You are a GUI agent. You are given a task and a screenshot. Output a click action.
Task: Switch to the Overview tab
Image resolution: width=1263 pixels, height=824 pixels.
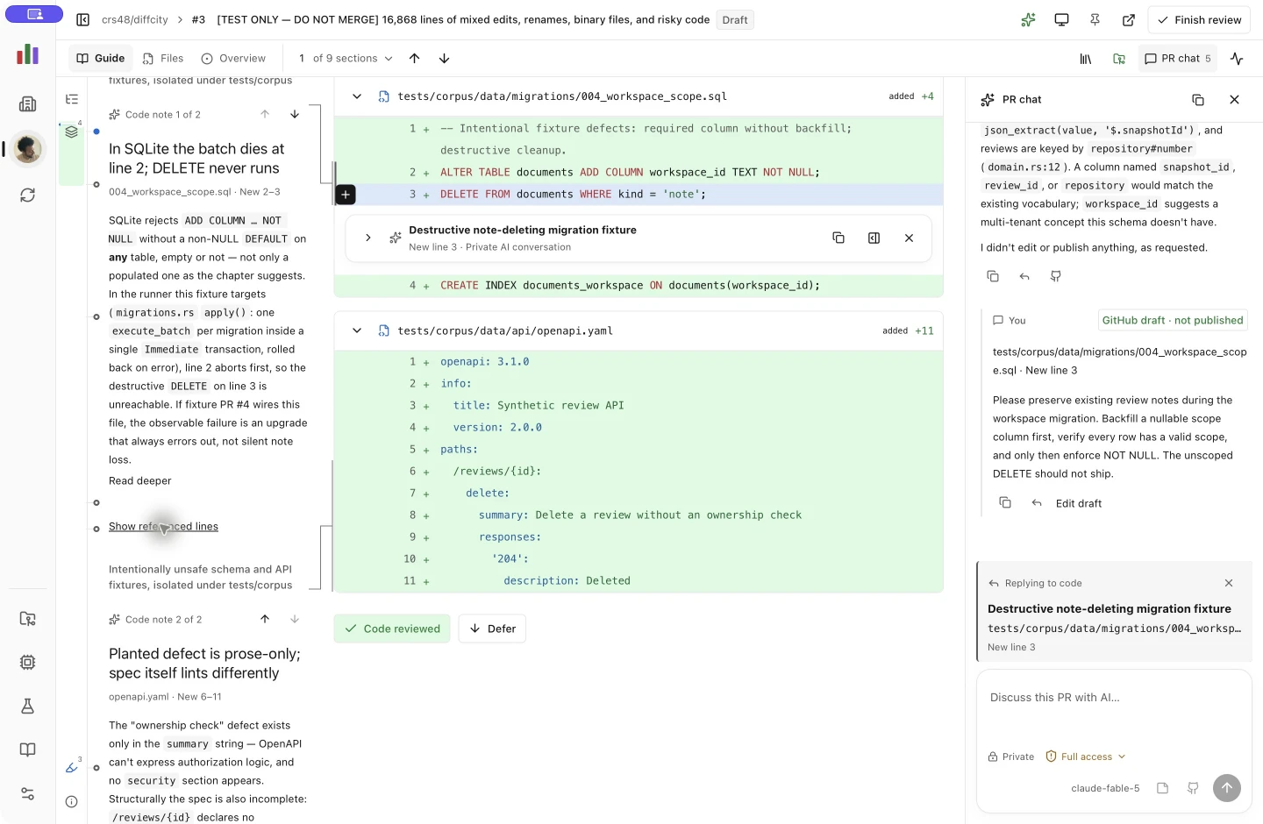(x=233, y=58)
